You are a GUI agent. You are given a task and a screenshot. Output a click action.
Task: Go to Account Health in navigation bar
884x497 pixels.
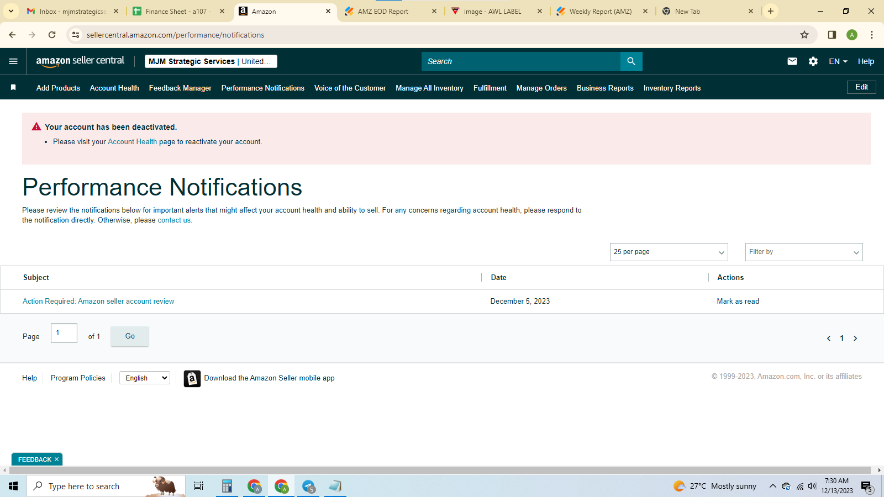(x=114, y=88)
